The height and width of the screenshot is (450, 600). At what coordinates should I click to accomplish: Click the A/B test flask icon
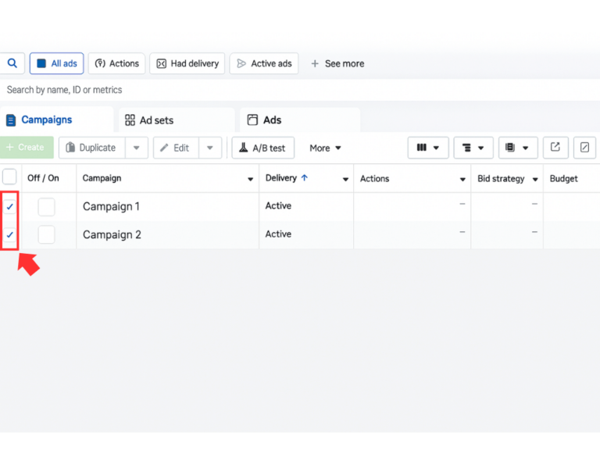(244, 148)
